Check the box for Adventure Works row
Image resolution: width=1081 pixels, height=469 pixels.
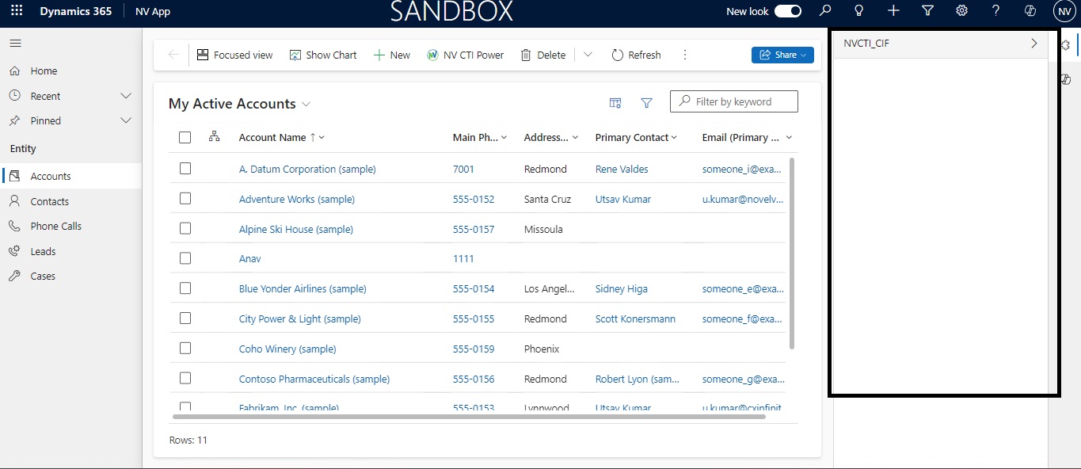point(185,199)
